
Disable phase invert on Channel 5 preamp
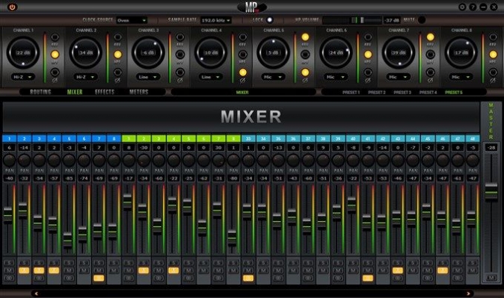click(305, 72)
